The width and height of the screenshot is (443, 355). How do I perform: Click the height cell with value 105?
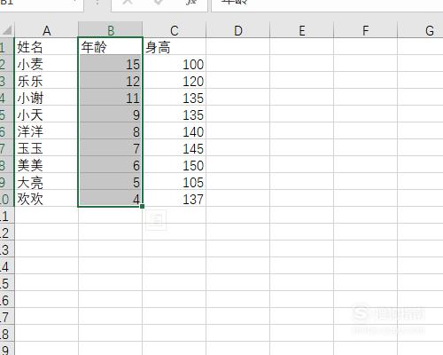(x=175, y=182)
